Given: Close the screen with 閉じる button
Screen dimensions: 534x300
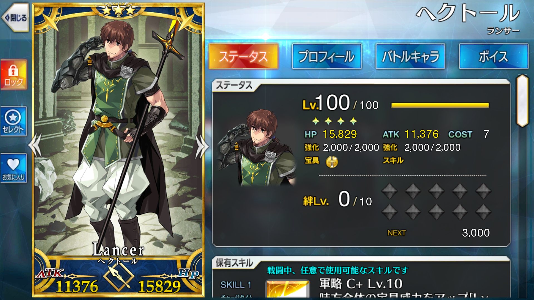Looking at the screenshot, I should coord(15,18).
